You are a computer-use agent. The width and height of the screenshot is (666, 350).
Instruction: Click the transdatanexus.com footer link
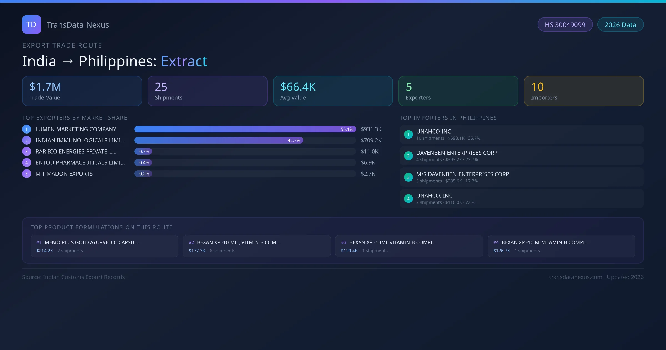[x=576, y=277]
